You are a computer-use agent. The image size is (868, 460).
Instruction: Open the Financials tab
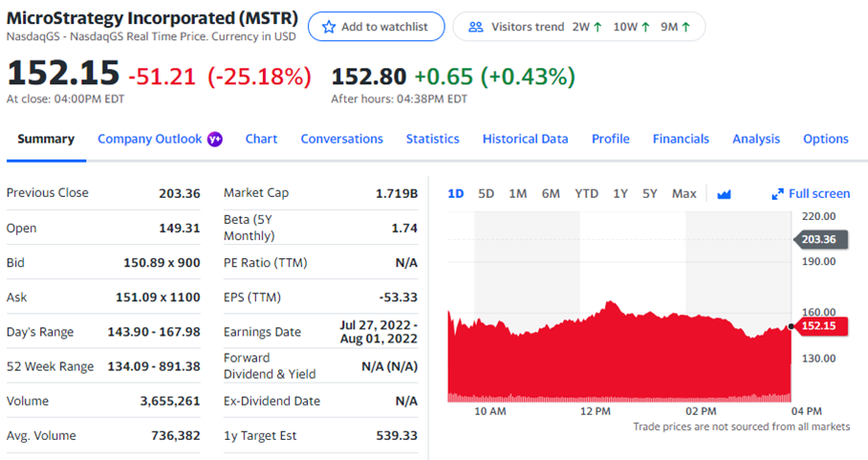click(x=681, y=140)
